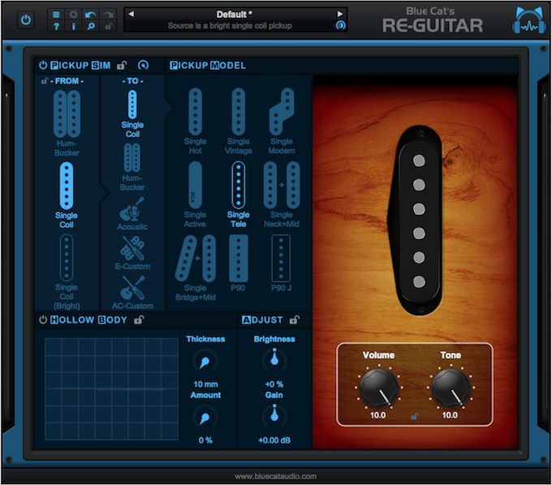Viewport: 552px width, 485px height.
Task: Click the Blue Cat headphones logo
Action: [529, 20]
